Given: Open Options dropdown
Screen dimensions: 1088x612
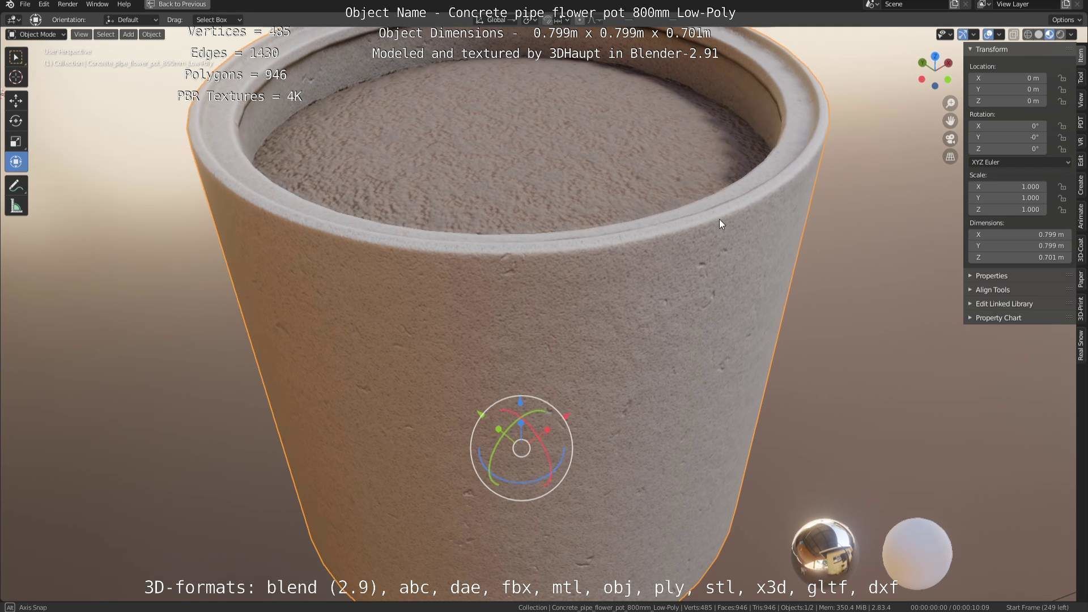Looking at the screenshot, I should tap(1066, 20).
